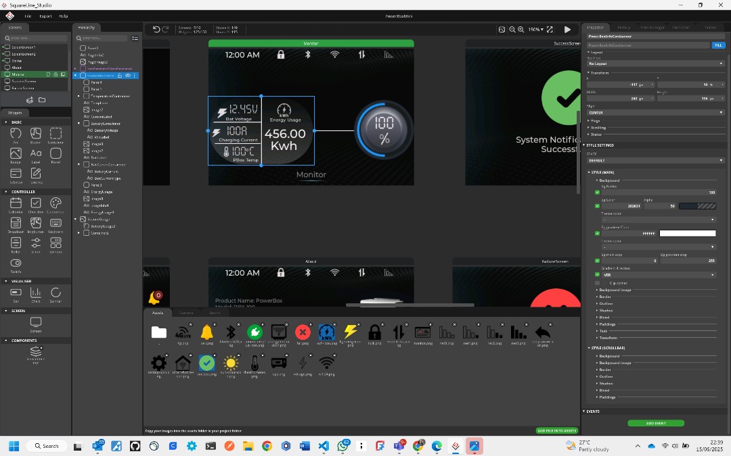731x456 pixels.
Task: Select the Arc widget
Action: (16, 134)
